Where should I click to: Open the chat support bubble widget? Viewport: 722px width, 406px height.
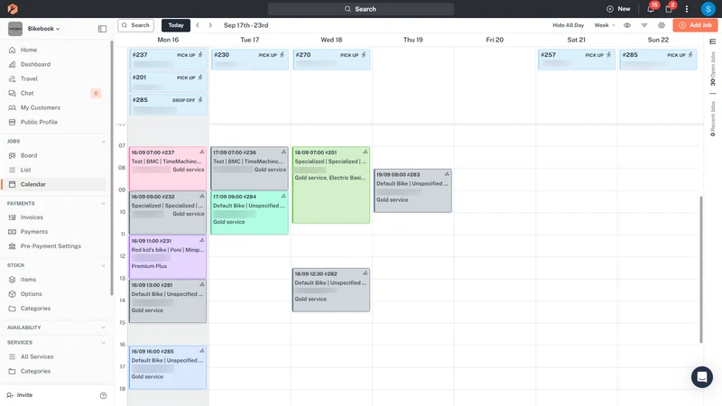click(702, 377)
